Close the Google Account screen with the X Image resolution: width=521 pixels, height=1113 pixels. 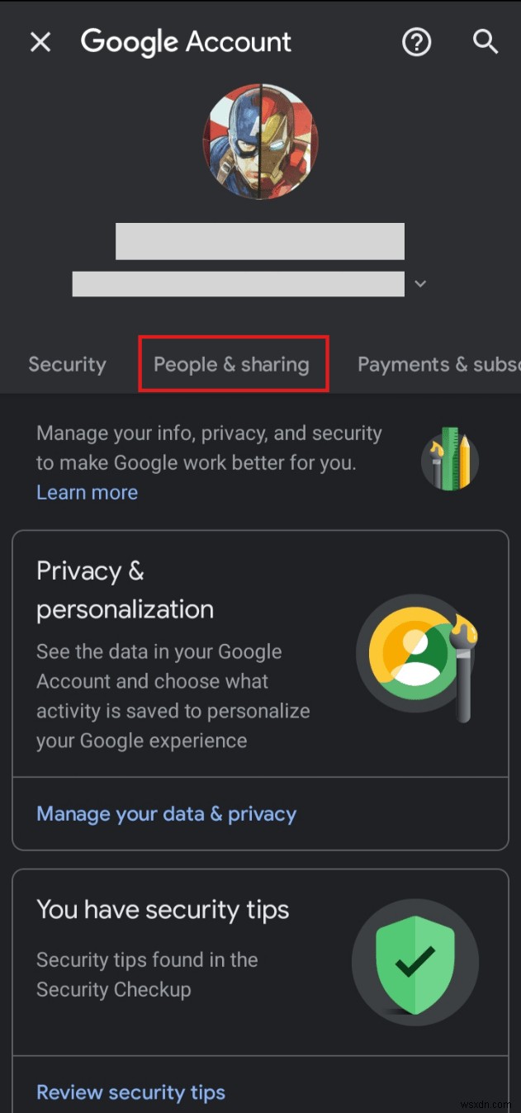click(x=40, y=42)
